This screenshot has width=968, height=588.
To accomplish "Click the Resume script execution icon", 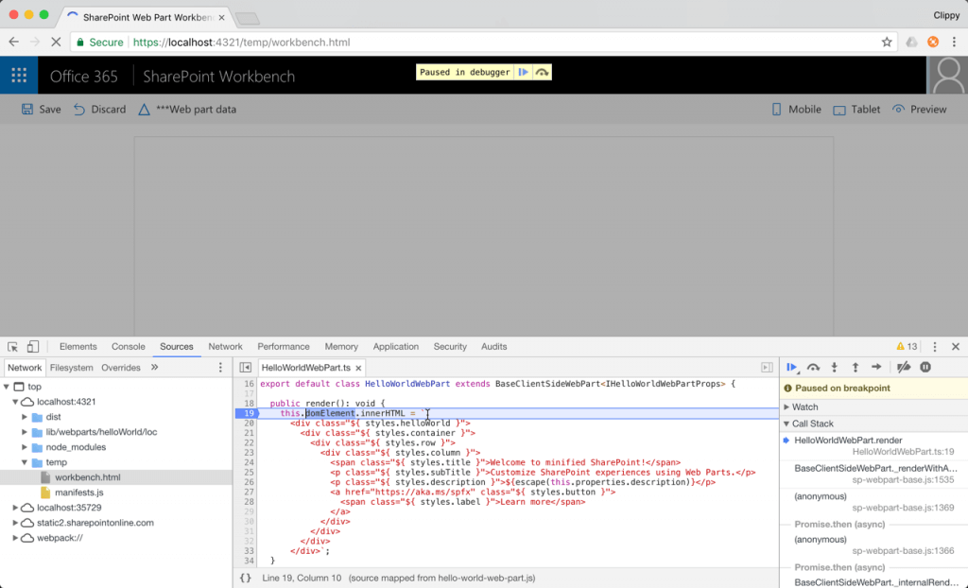I will 793,367.
